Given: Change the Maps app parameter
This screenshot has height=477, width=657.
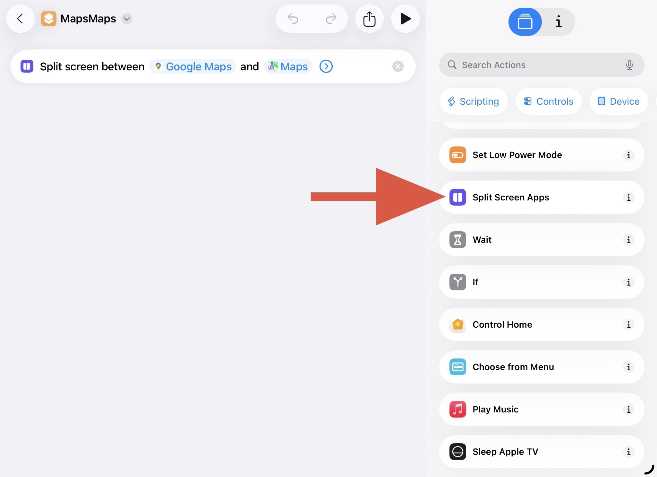Looking at the screenshot, I should pos(288,66).
